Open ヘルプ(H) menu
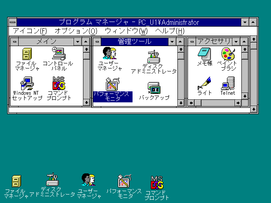271x203 pixels. click(170, 31)
